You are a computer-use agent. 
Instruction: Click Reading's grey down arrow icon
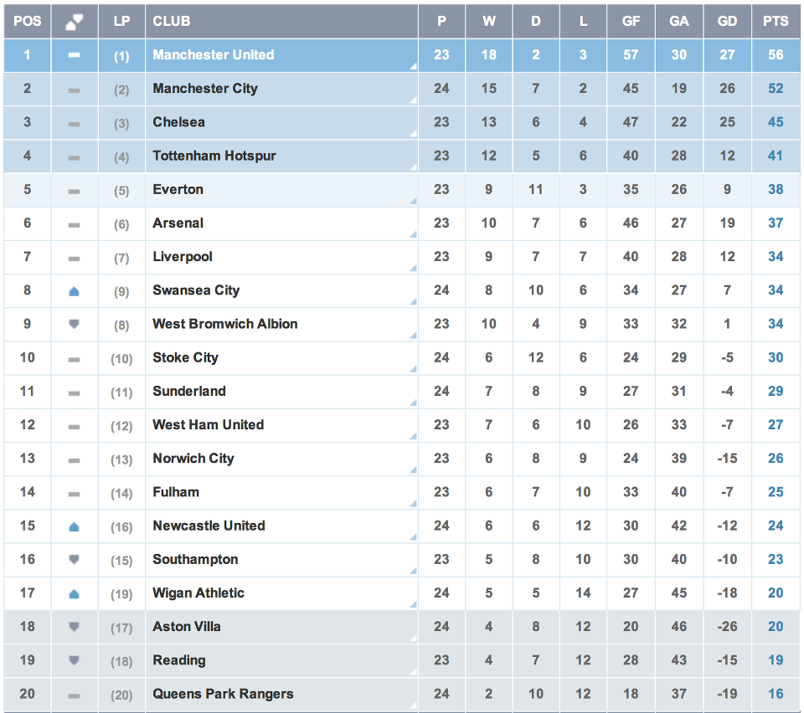click(x=74, y=660)
